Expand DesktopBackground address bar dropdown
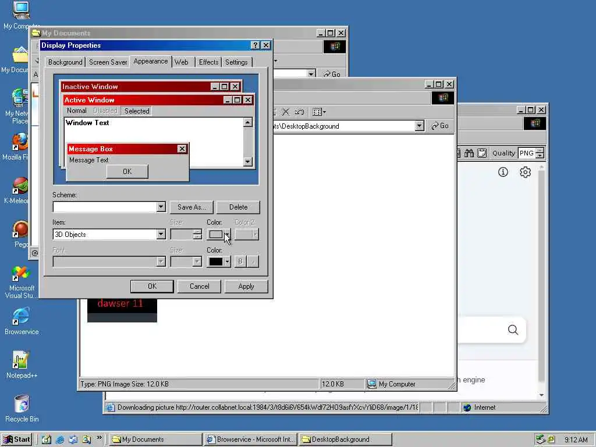This screenshot has width=596, height=447. coord(419,126)
